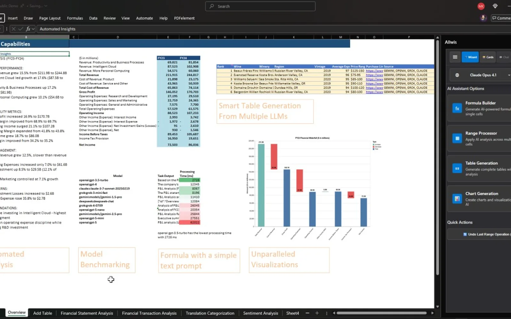Expand the dropdown next to Saving status
The image size is (511, 319).
point(46,6)
